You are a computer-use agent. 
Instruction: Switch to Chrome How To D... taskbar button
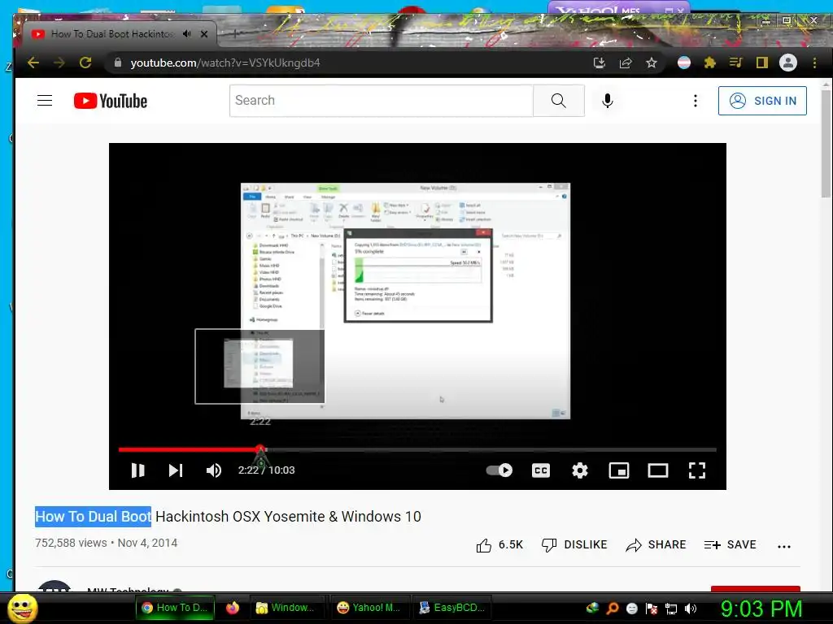click(x=175, y=608)
